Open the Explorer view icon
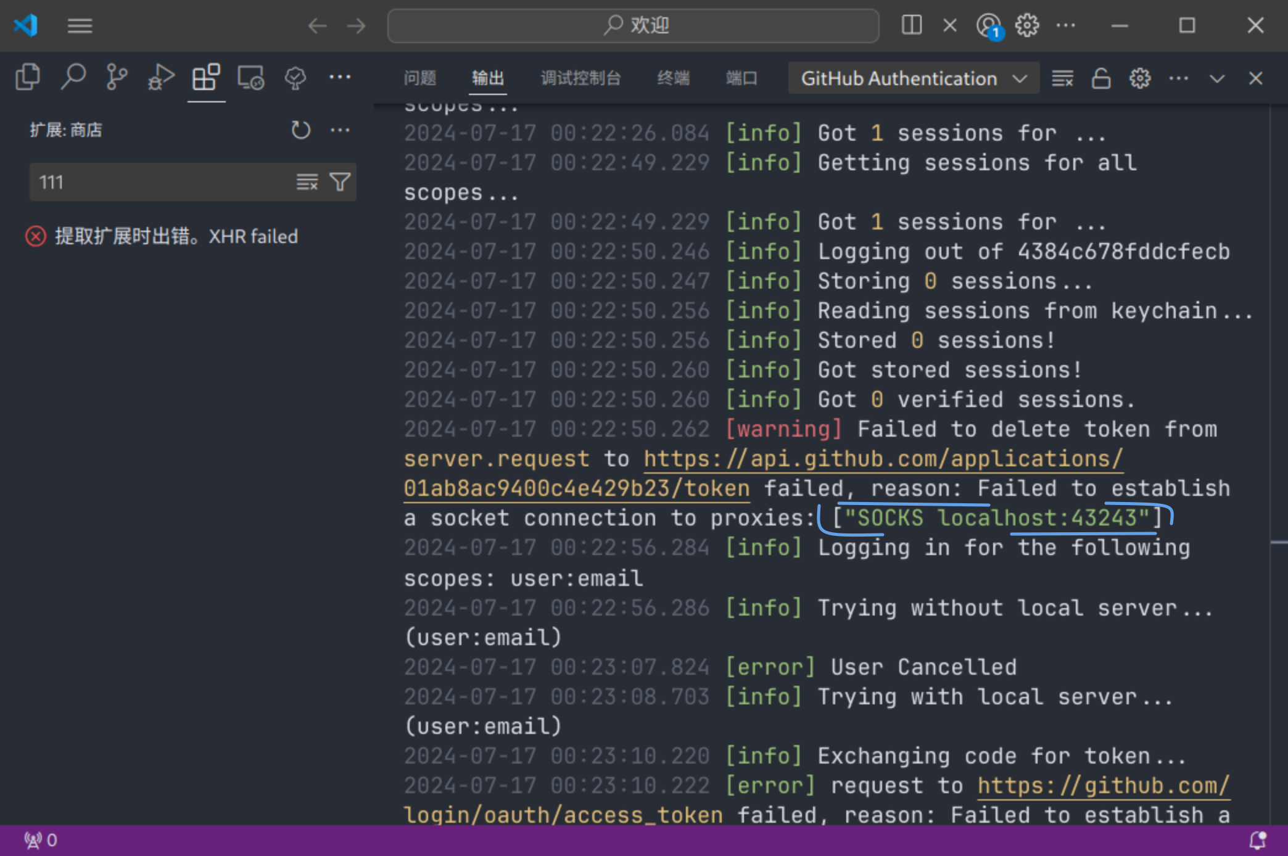The width and height of the screenshot is (1288, 856). click(28, 78)
